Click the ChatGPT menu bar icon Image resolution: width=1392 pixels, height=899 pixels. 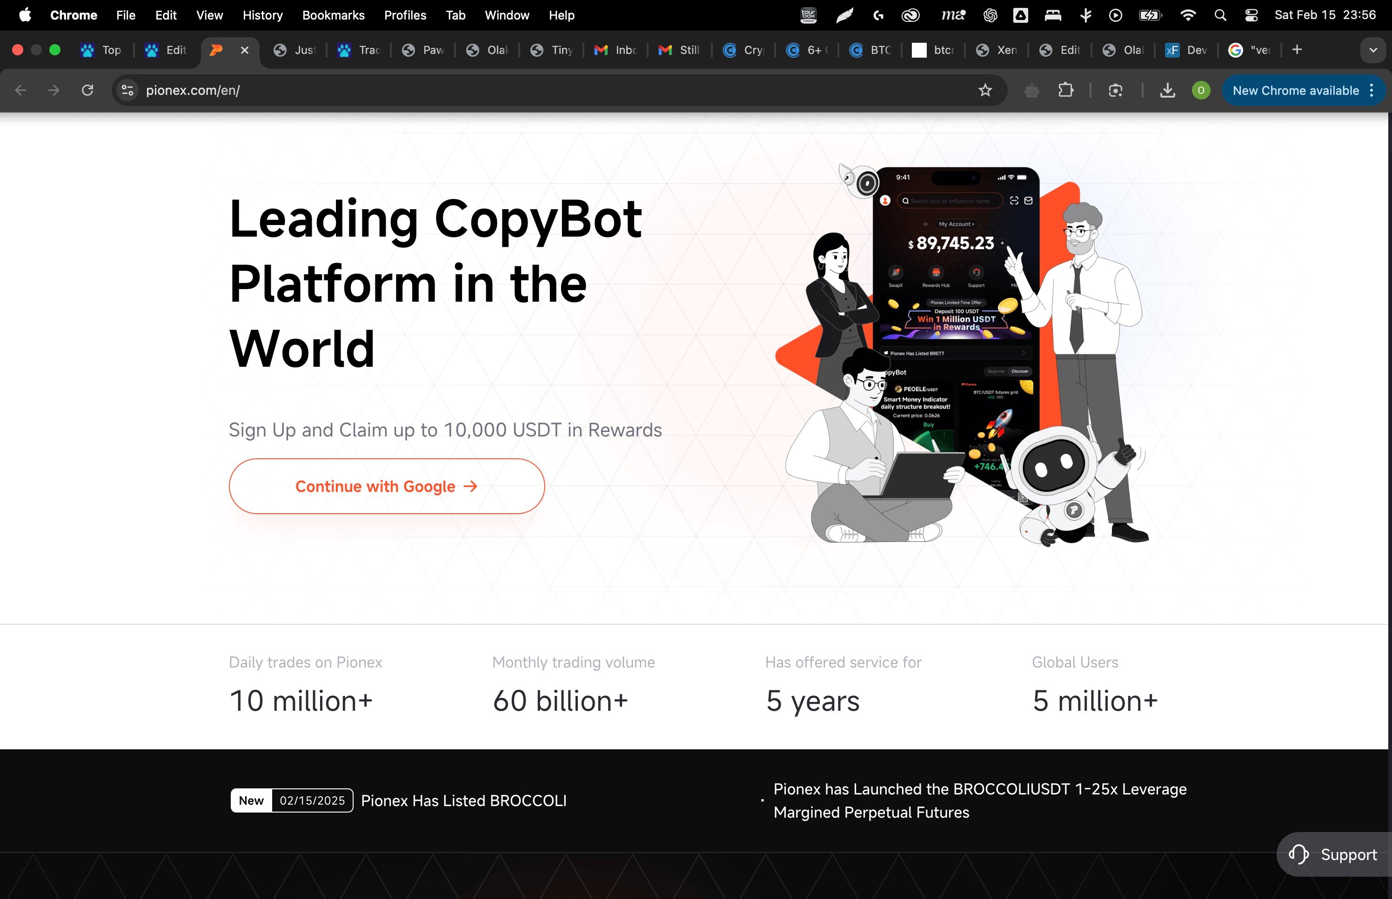990,15
